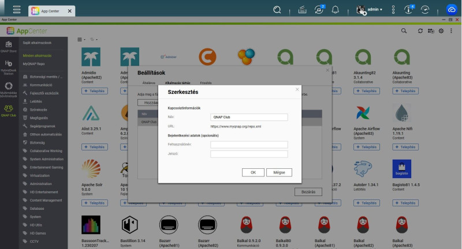Click the Felhasználónév input field
This screenshot has height=249, width=462.
pos(249,145)
